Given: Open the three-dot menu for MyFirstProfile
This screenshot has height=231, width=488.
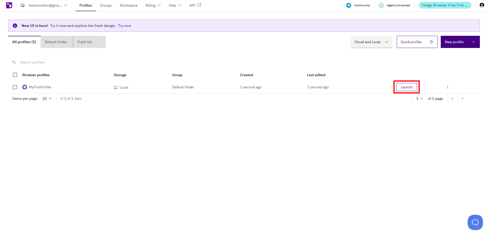Looking at the screenshot, I should (447, 87).
